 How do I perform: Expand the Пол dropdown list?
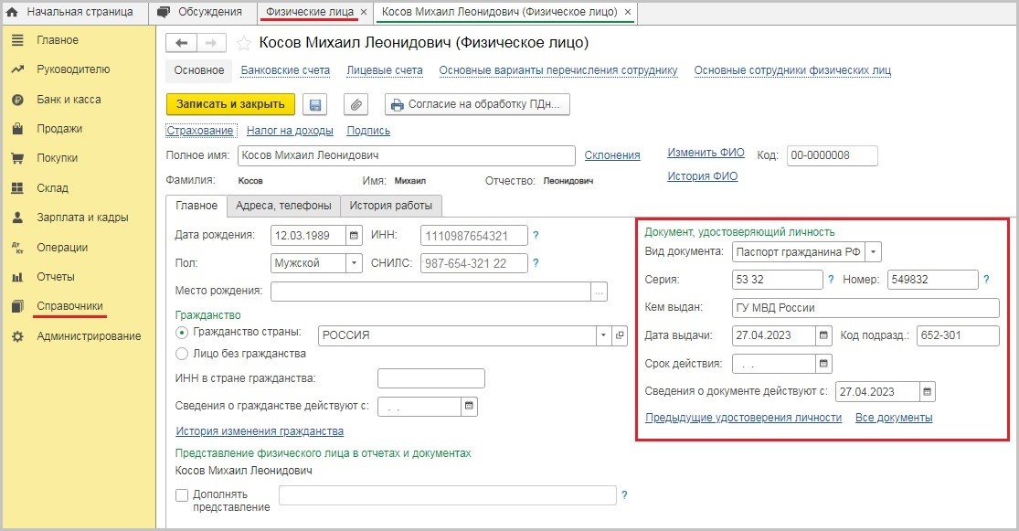click(354, 263)
